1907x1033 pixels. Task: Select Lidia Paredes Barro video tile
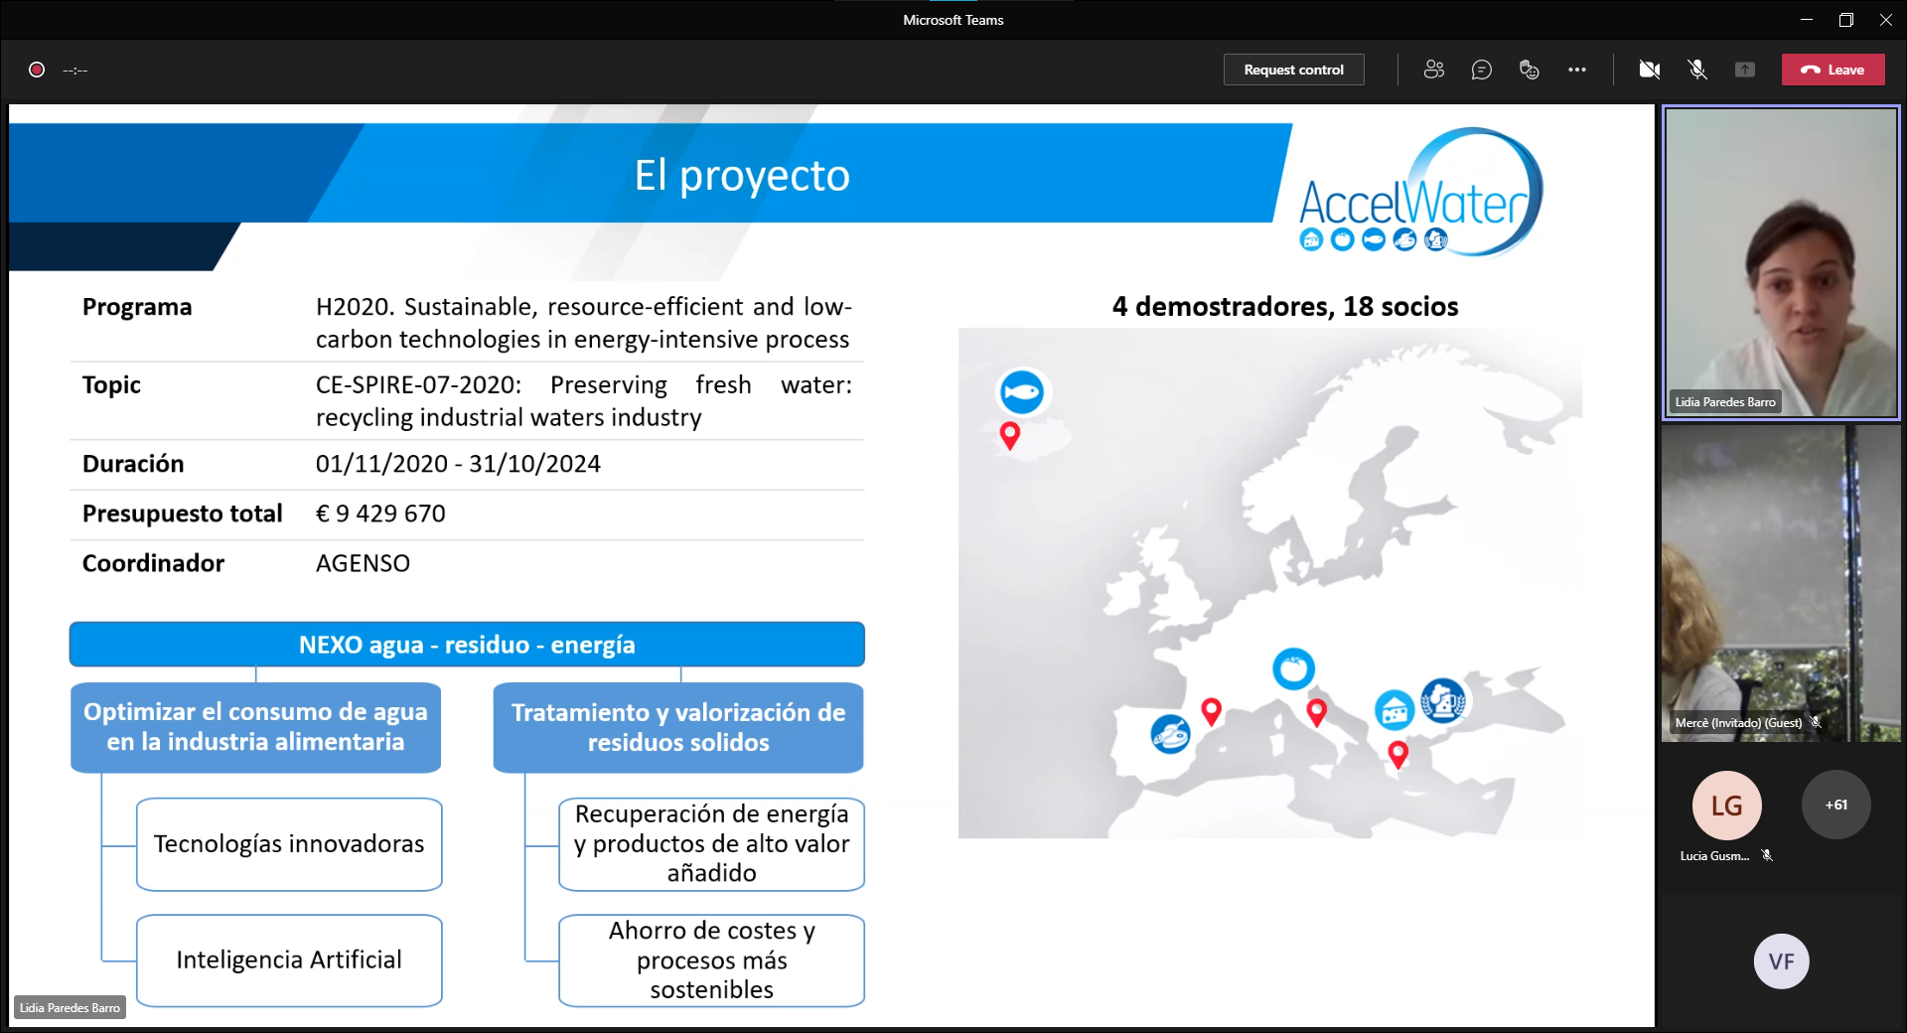pyautogui.click(x=1781, y=262)
